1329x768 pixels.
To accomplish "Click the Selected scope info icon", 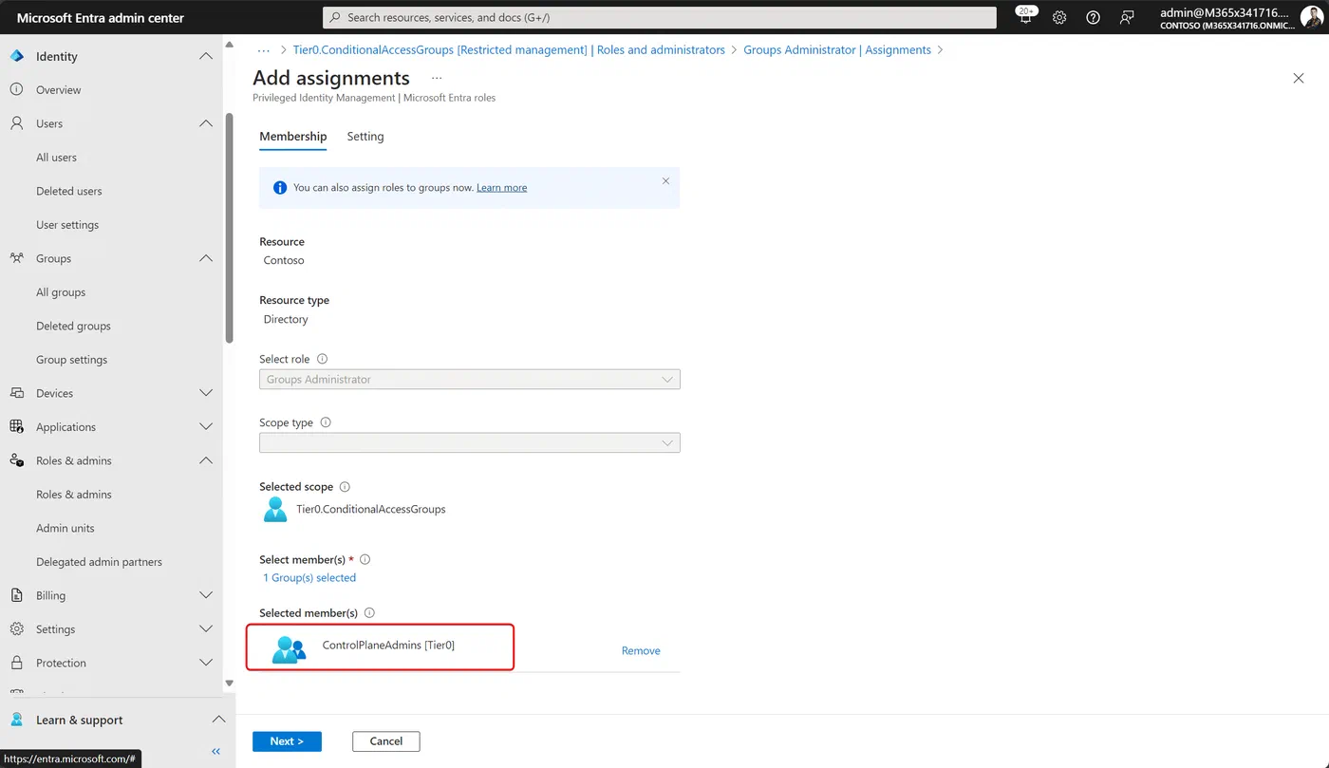I will pos(345,486).
